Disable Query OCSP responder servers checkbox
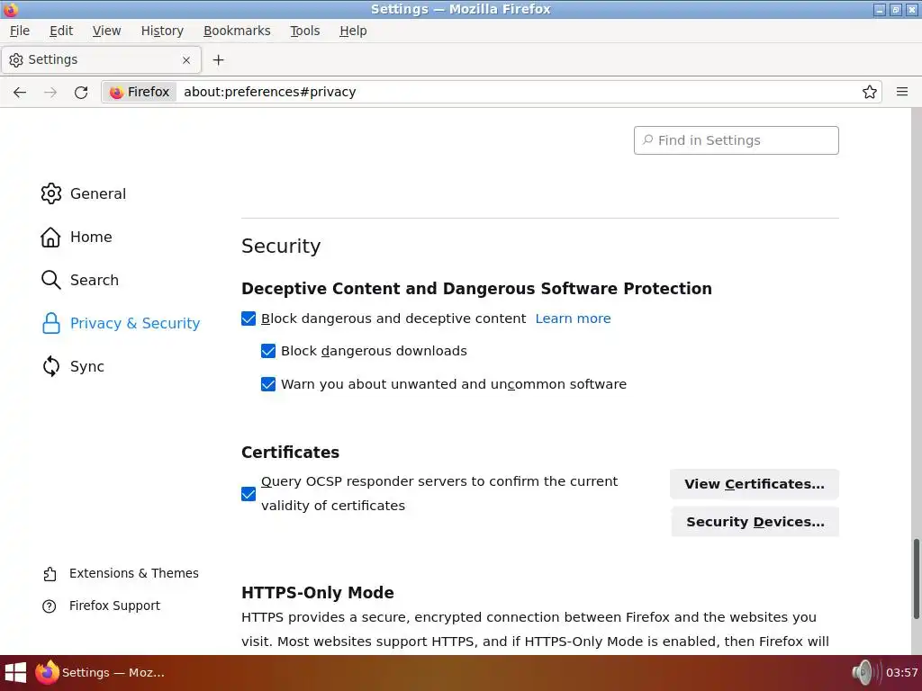This screenshot has height=691, width=922. pyautogui.click(x=249, y=494)
